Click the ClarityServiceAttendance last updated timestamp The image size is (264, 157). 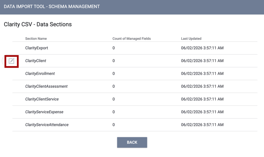point(202,125)
